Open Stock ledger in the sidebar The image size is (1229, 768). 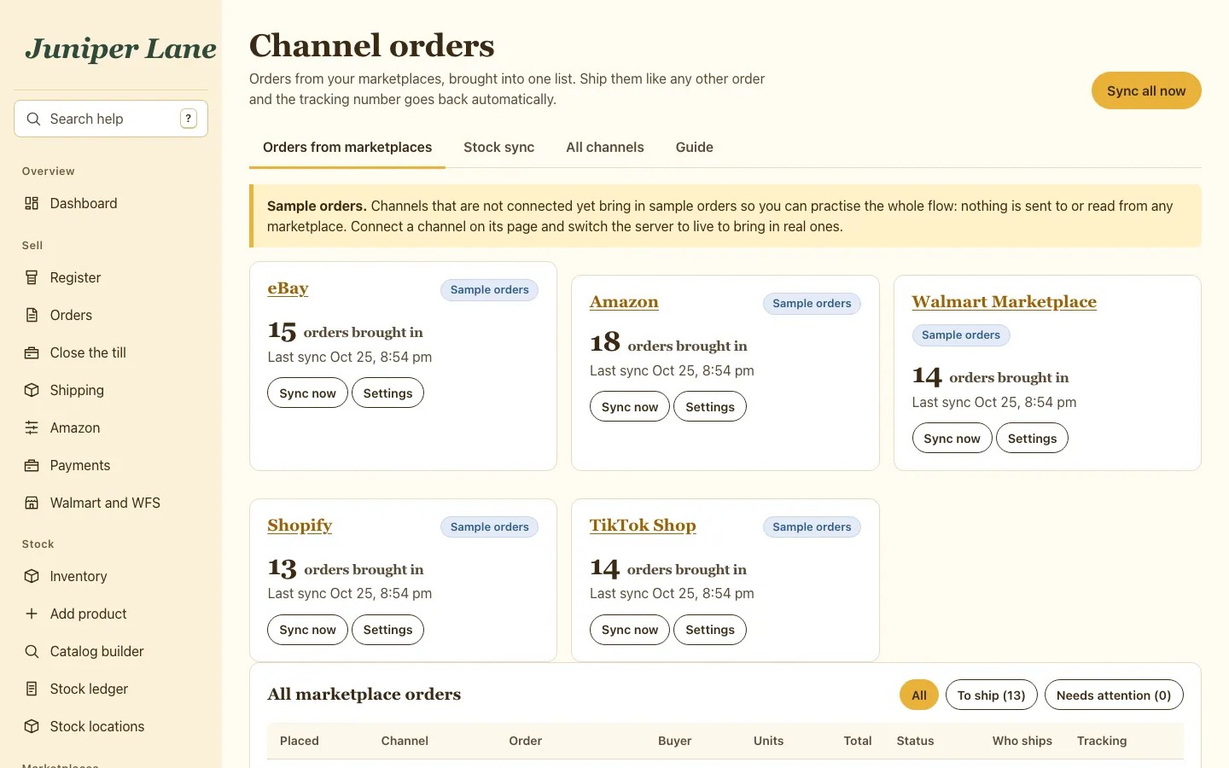111,689
